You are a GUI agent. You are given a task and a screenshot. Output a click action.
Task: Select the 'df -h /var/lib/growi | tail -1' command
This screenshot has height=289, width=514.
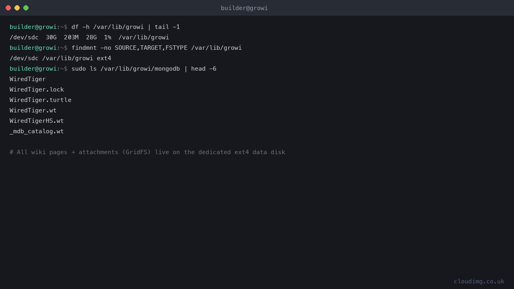click(x=126, y=27)
